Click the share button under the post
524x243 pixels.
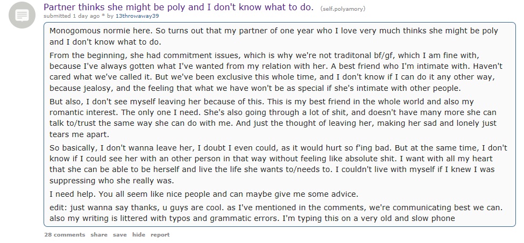point(99,234)
